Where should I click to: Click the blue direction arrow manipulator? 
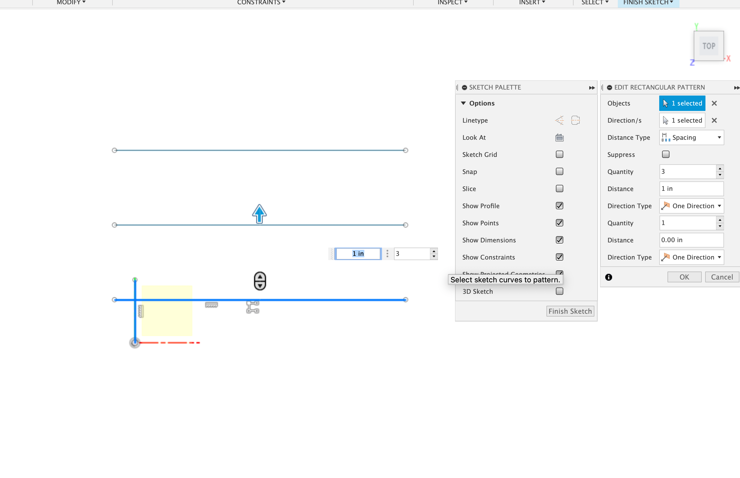(259, 213)
